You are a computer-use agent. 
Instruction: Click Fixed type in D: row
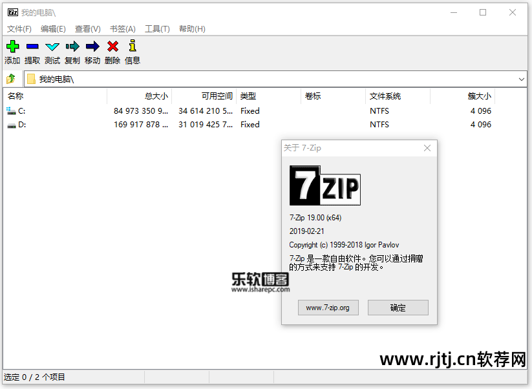tap(250, 125)
